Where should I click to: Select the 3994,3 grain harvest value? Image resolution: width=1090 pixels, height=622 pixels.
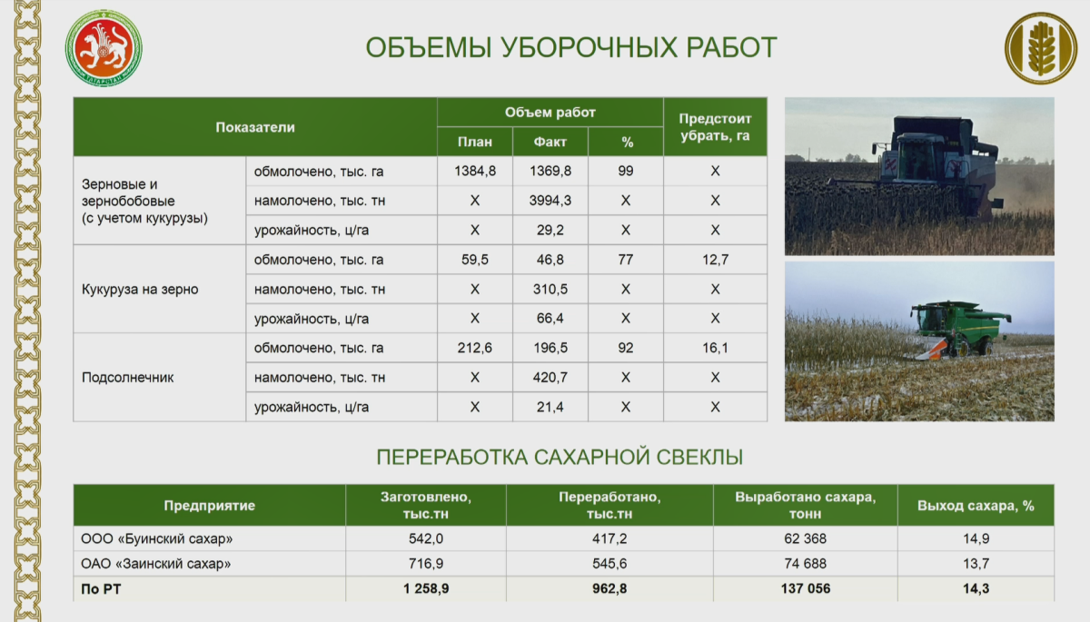point(550,201)
